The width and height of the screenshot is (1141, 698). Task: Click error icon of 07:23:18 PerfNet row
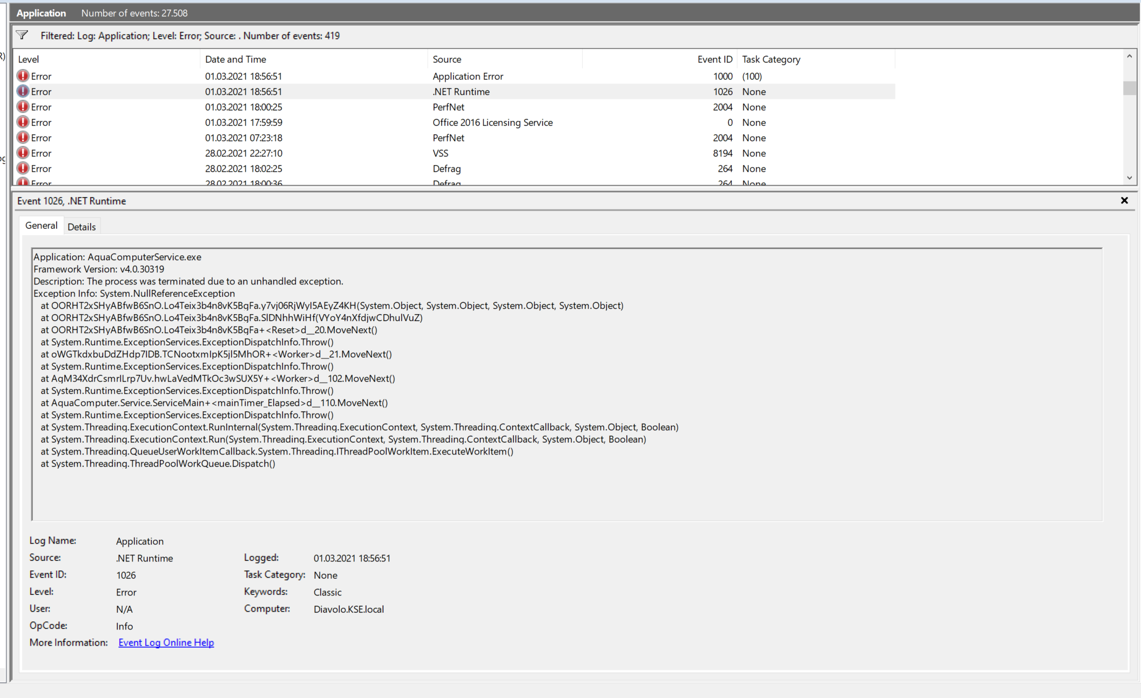pyautogui.click(x=23, y=138)
